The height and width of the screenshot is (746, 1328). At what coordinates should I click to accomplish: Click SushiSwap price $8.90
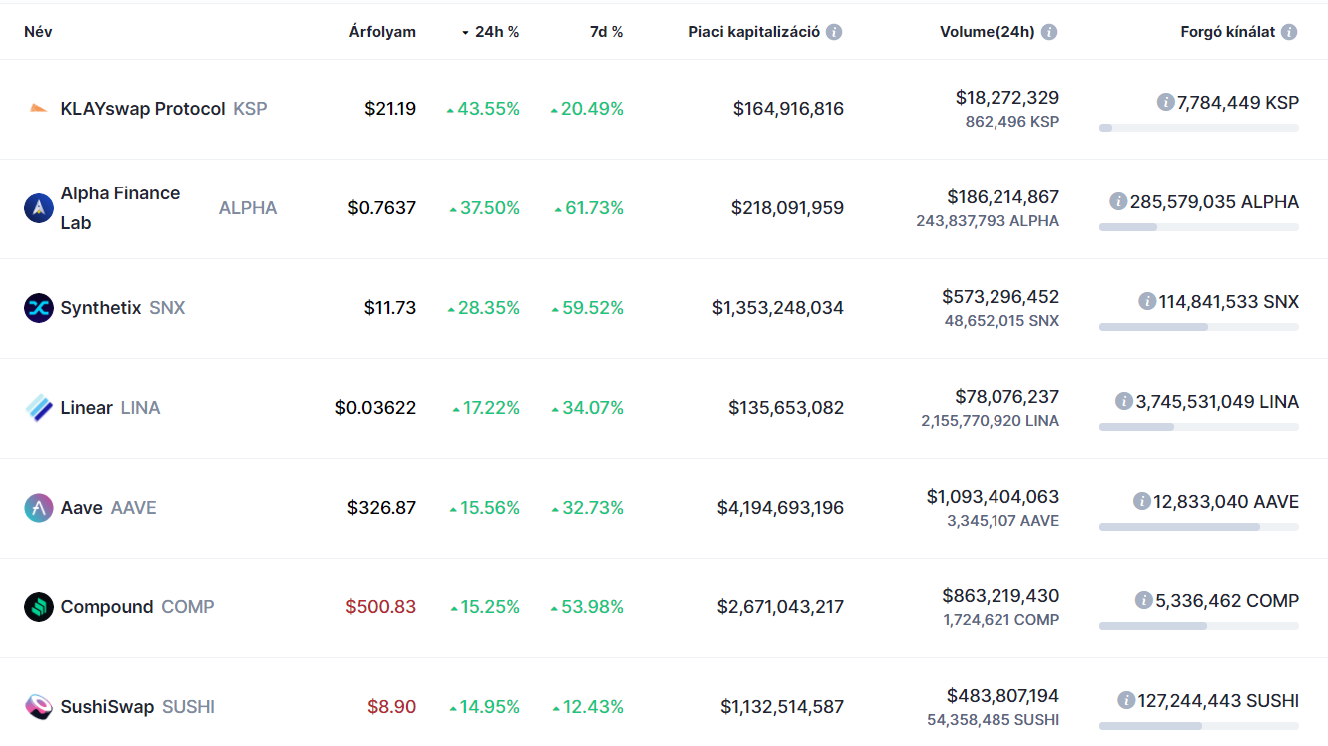pos(392,707)
